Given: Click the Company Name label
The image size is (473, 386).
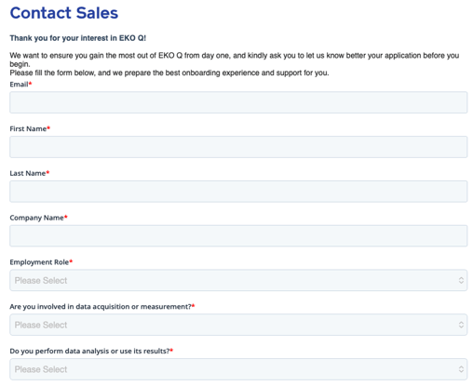Looking at the screenshot, I should 38,218.
